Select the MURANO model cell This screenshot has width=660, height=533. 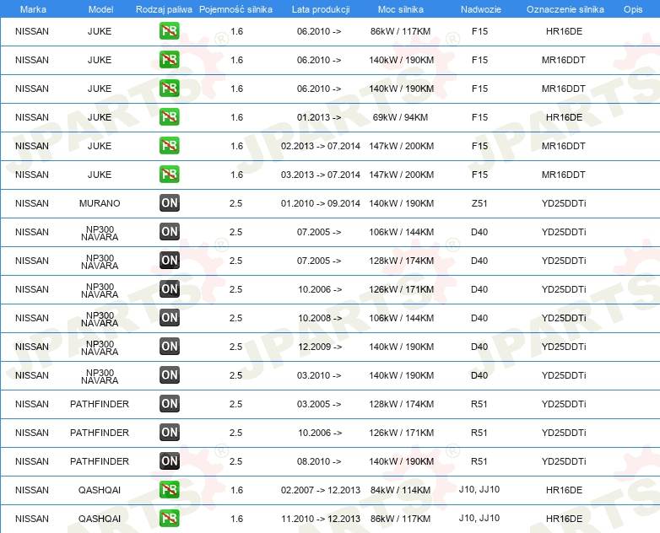pyautogui.click(x=100, y=203)
